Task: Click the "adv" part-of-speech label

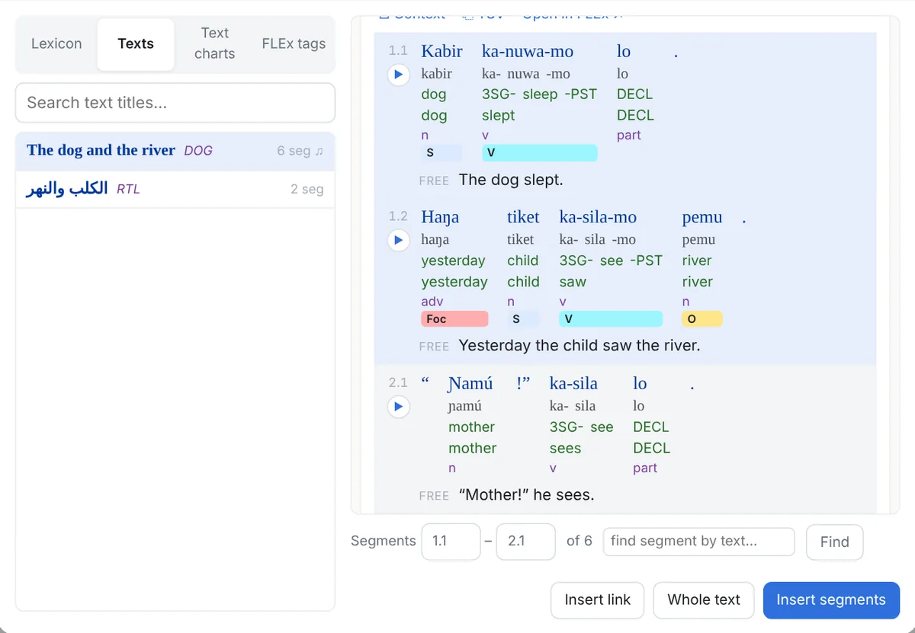Action: [x=432, y=302]
